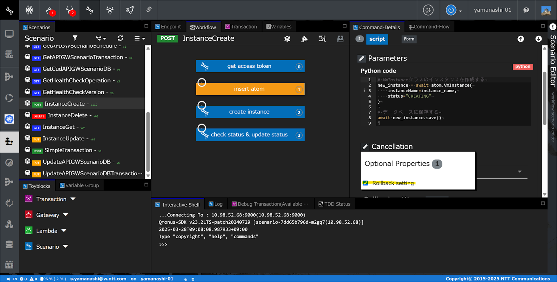Screen dimensions: 557x282
Task: Click the Form button
Action: pyautogui.click(x=409, y=39)
